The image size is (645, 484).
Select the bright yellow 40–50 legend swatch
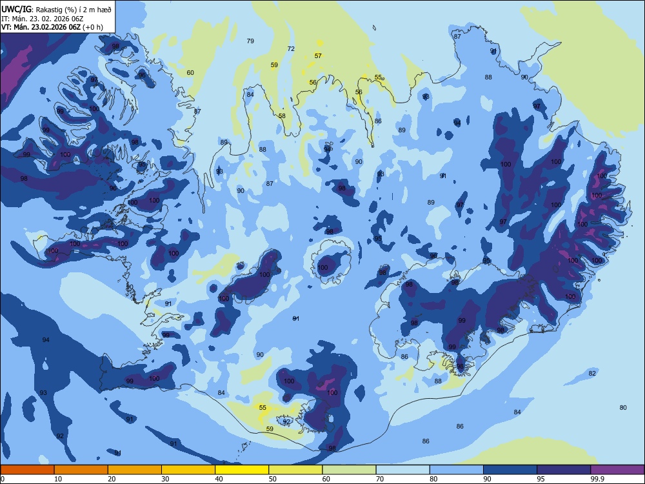(x=242, y=470)
